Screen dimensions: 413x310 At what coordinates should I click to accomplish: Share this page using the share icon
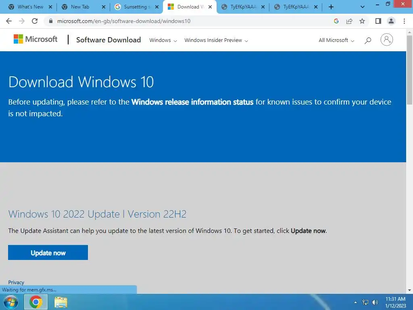pos(349,21)
